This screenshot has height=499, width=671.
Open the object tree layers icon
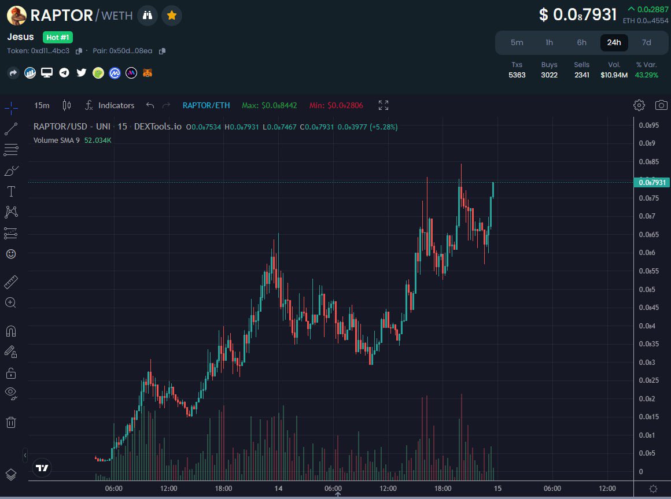click(x=11, y=474)
